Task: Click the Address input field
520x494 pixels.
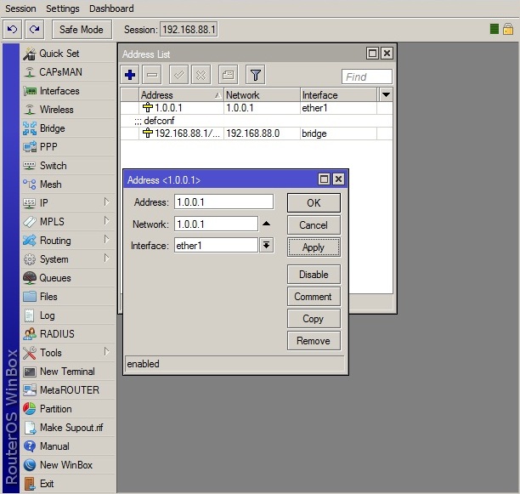Action: coord(223,202)
